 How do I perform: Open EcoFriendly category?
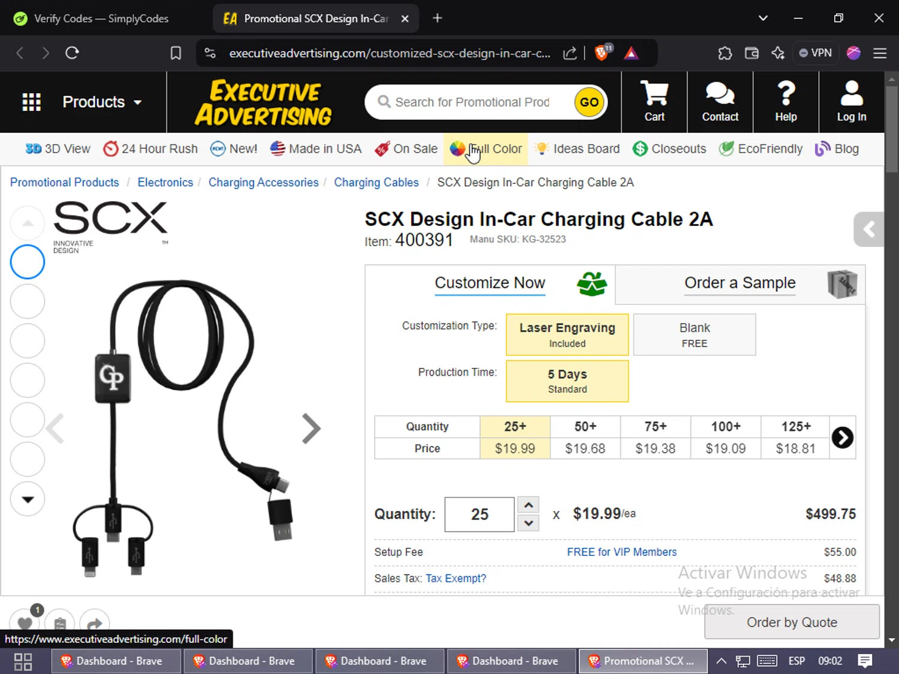761,149
